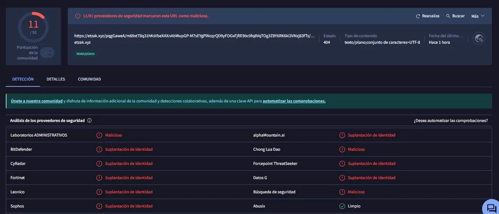The image size is (499, 214).
Task: Open the chat bubble icon in the corner
Action: click(491, 207)
